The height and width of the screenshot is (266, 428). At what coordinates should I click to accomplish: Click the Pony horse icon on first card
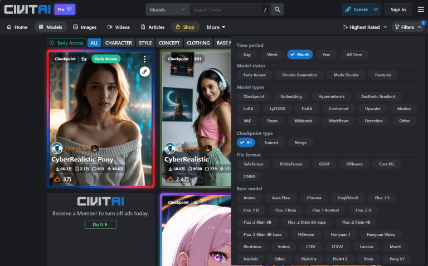coord(84,59)
